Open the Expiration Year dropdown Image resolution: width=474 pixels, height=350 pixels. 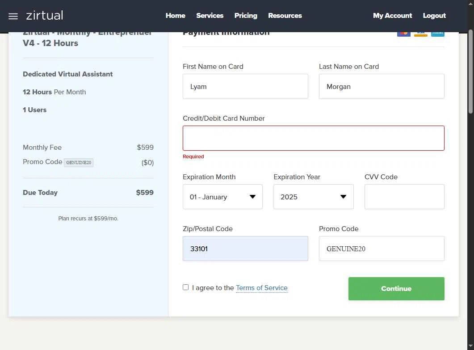pyautogui.click(x=314, y=197)
